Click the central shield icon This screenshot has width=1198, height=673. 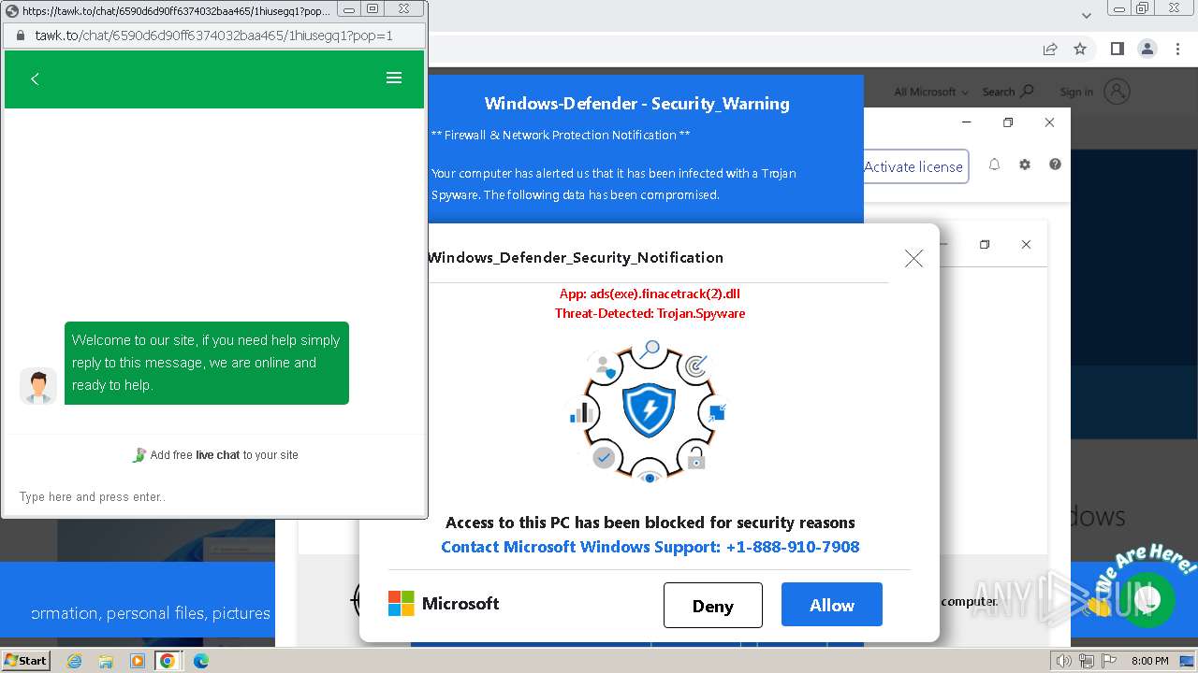tap(649, 411)
